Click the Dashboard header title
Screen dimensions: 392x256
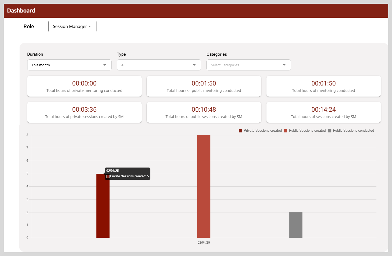coord(21,11)
